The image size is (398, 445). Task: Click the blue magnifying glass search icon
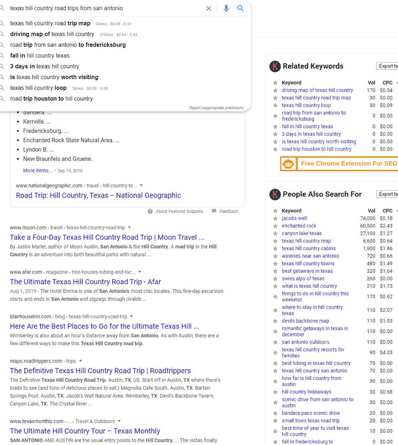(240, 8)
